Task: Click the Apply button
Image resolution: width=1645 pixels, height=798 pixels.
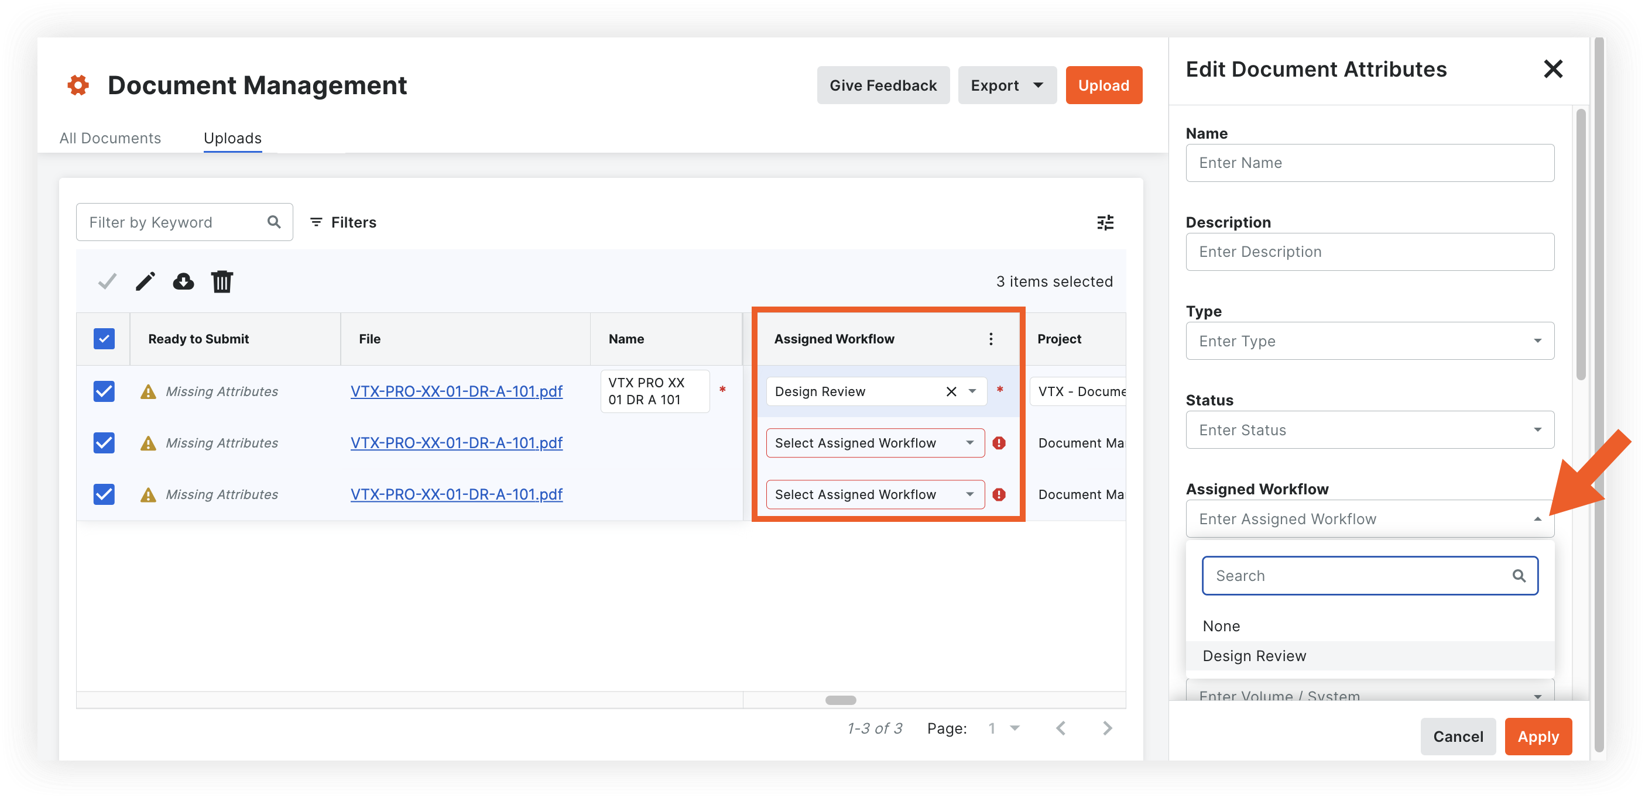Action: click(x=1538, y=736)
